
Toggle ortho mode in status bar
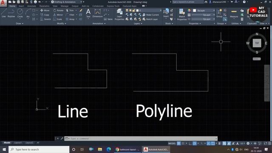click(x=190, y=144)
